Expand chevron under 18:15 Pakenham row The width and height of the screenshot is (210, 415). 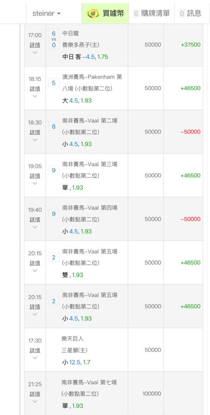(35, 96)
